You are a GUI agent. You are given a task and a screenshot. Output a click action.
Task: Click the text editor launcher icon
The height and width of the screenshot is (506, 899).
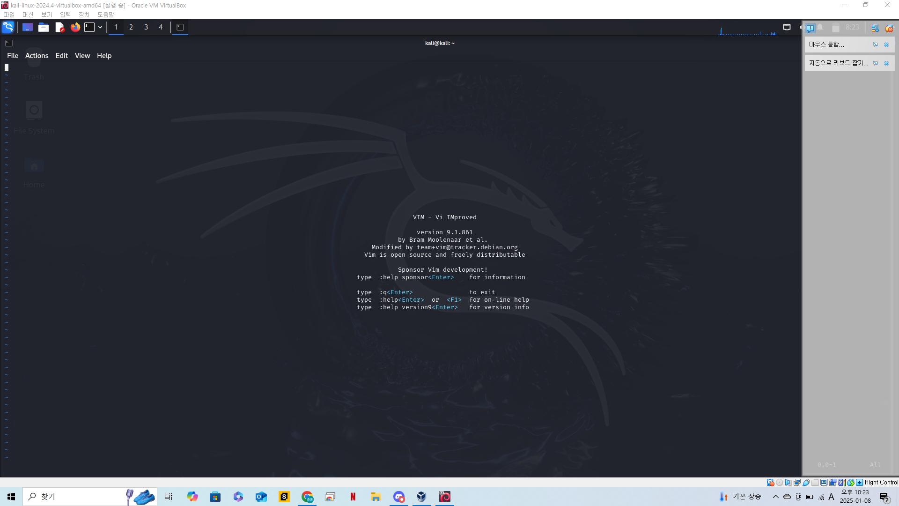[59, 27]
